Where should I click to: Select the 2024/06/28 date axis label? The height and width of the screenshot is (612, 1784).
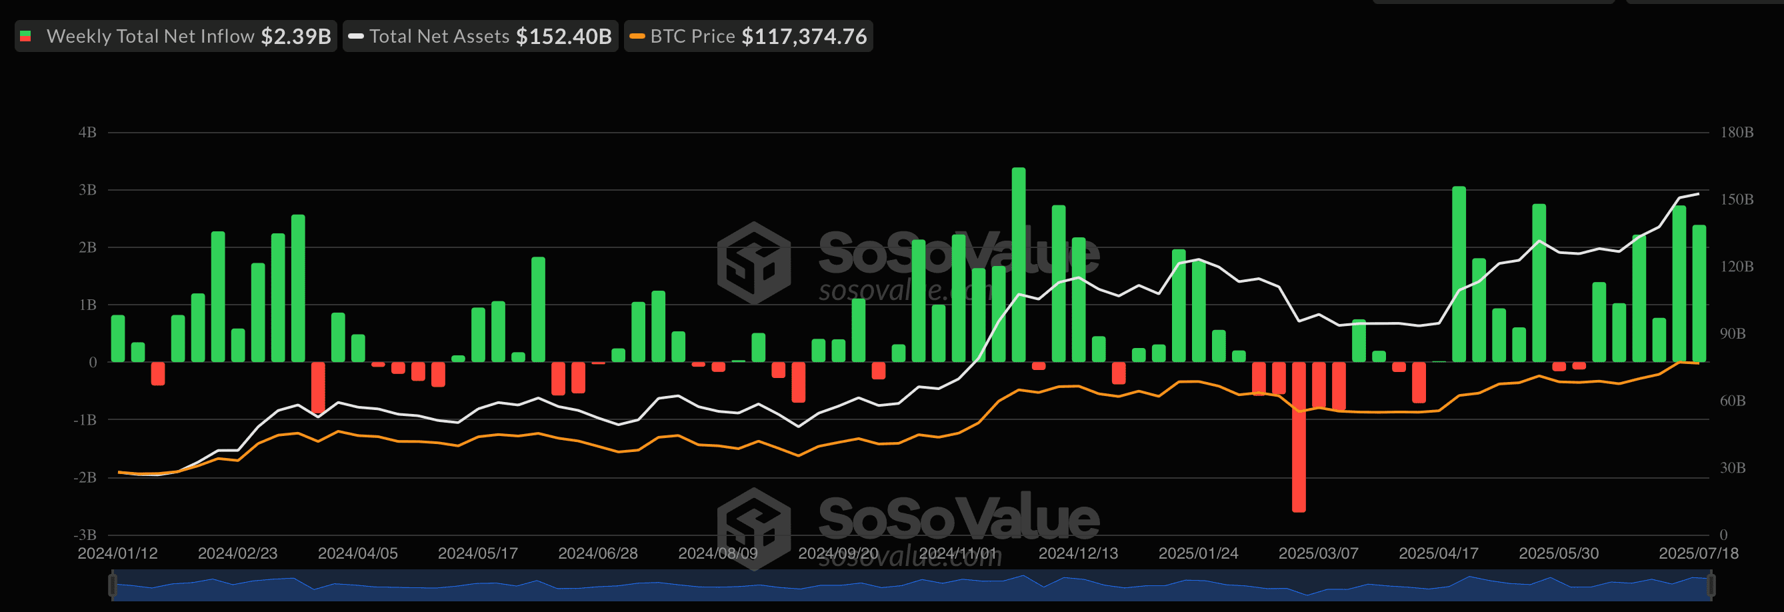[x=599, y=553]
